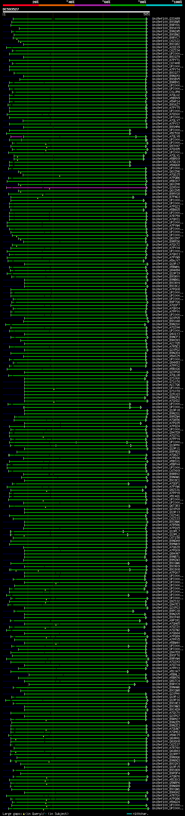
Task: Select the UniRef100_B9NB61 label
Action: tap(166, 280)
